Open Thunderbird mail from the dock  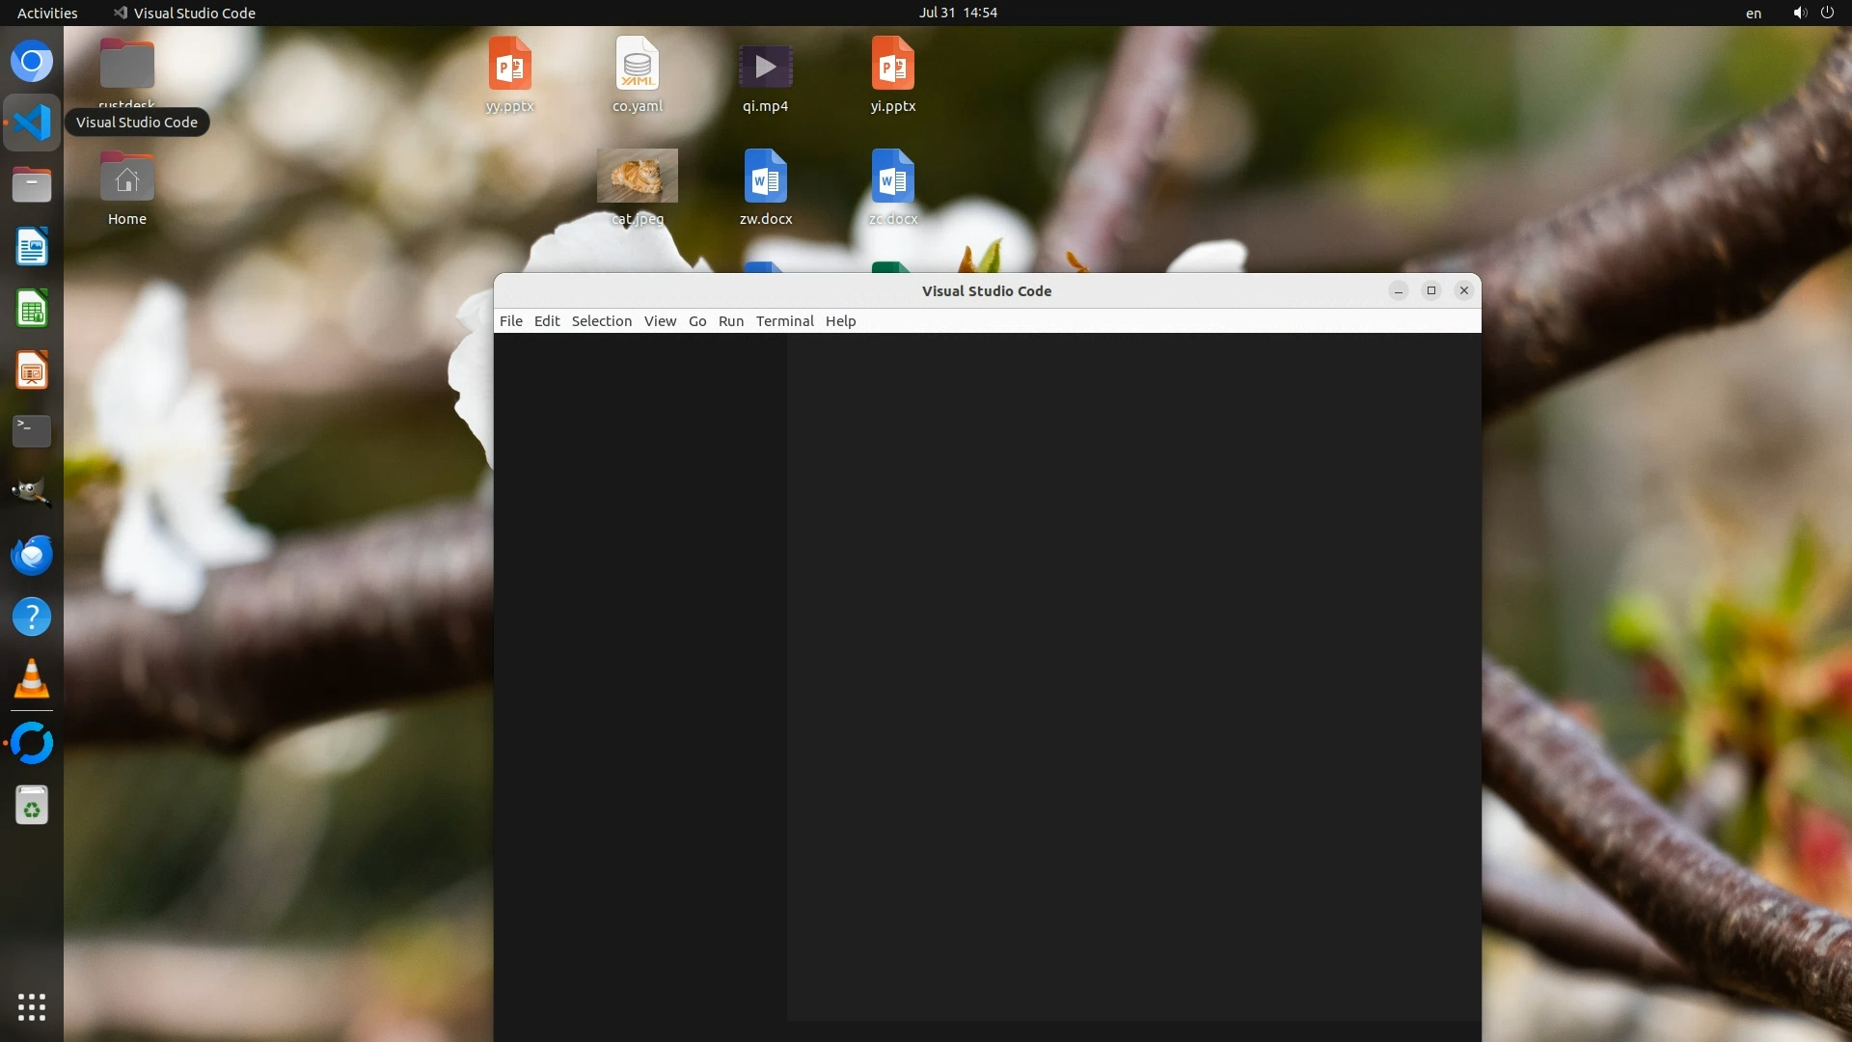coord(32,555)
